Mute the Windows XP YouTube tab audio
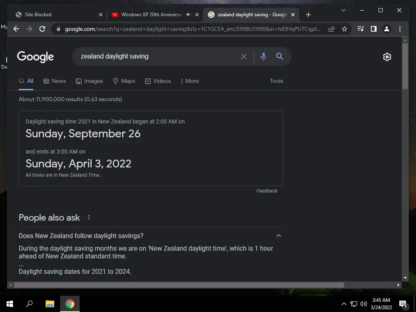The height and width of the screenshot is (312, 416). click(x=188, y=15)
